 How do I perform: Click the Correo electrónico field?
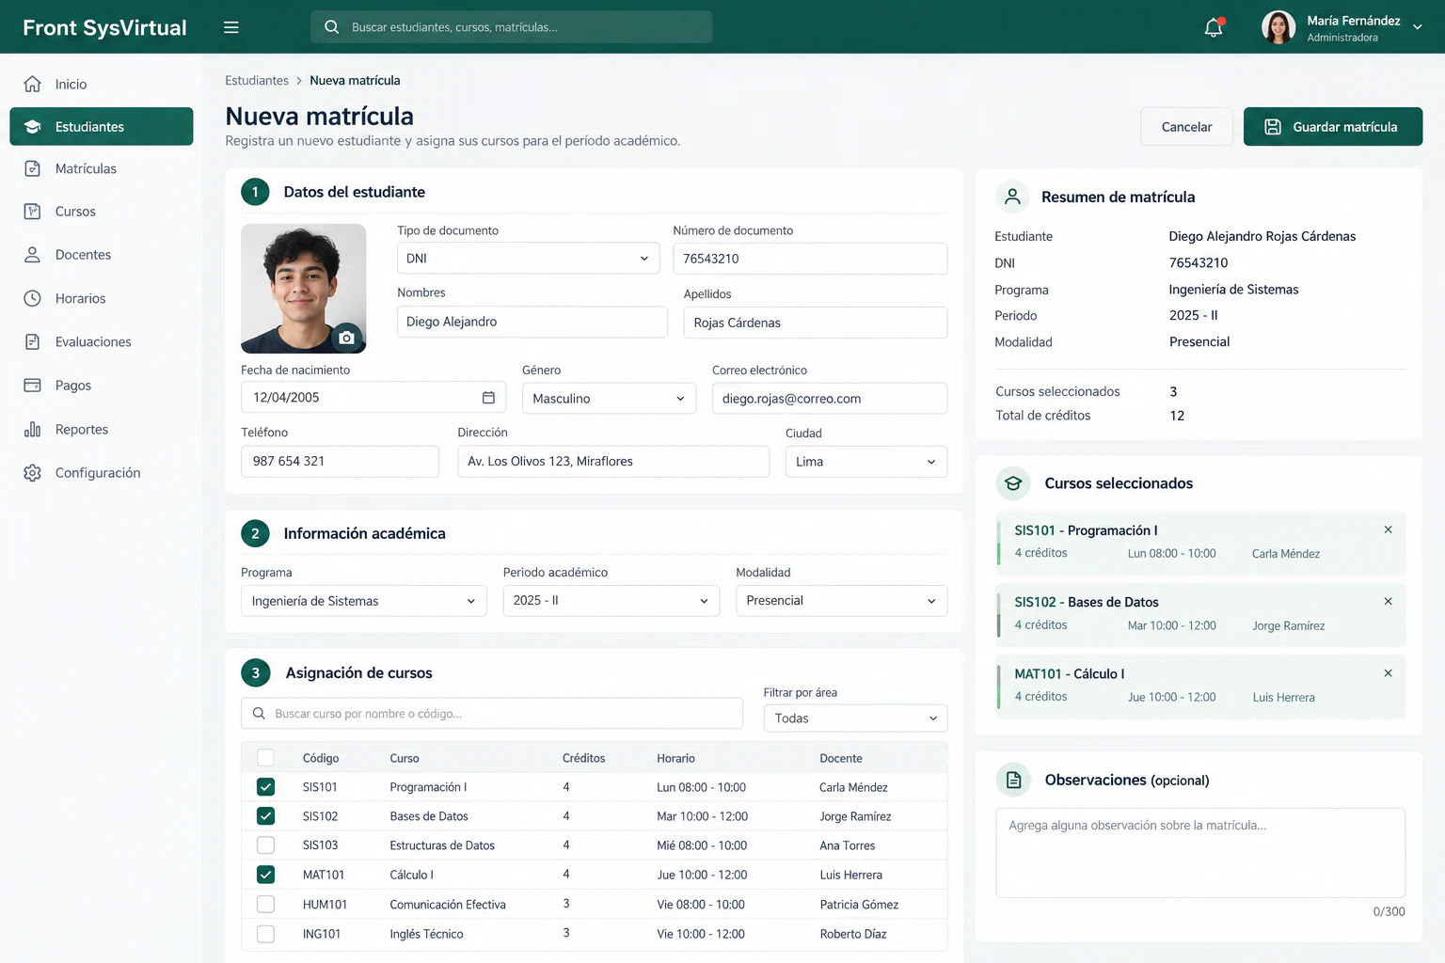[x=830, y=399]
